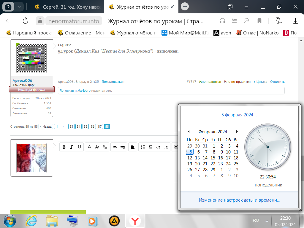The width and height of the screenshot is (304, 228).
Task: Click the remove link icon in editor
Action: [x=123, y=147]
